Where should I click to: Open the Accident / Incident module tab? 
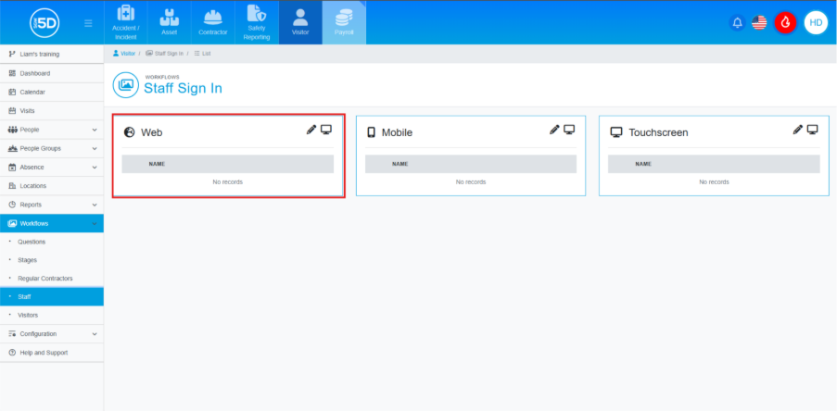(125, 22)
